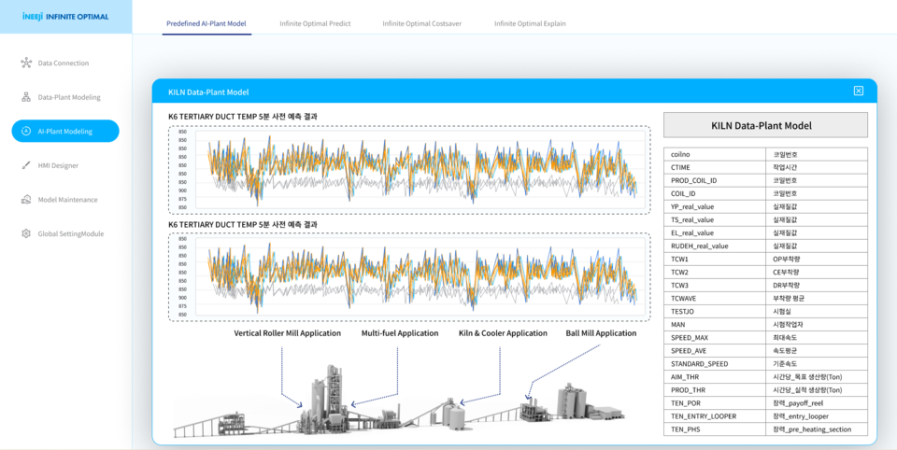Select the EL_real_value row
This screenshot has width=897, height=450.
coord(765,232)
